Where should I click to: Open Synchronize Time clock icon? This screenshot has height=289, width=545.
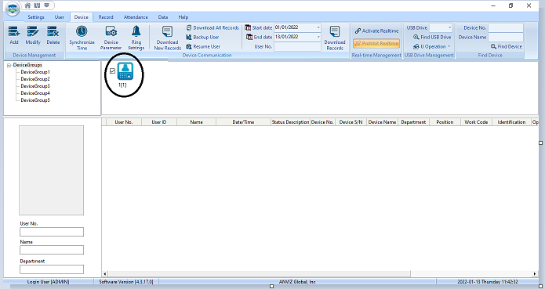pyautogui.click(x=82, y=31)
